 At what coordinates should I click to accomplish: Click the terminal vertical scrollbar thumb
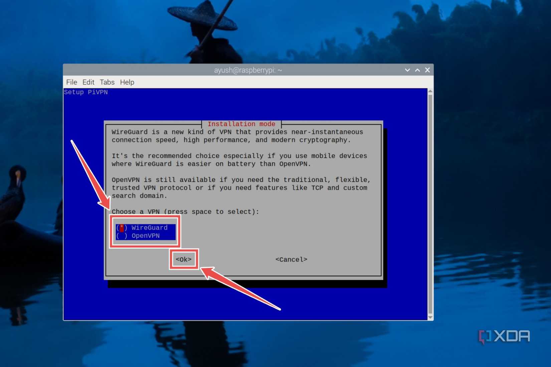click(430, 204)
